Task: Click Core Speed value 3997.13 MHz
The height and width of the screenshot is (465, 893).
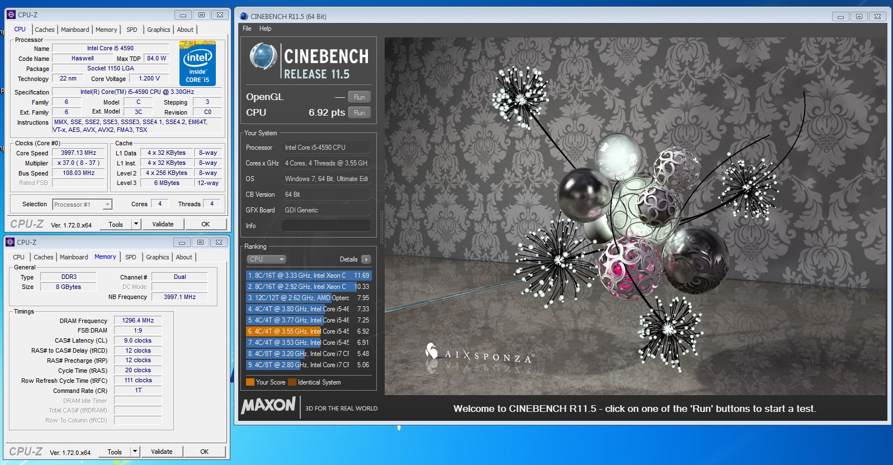Action: 78,153
